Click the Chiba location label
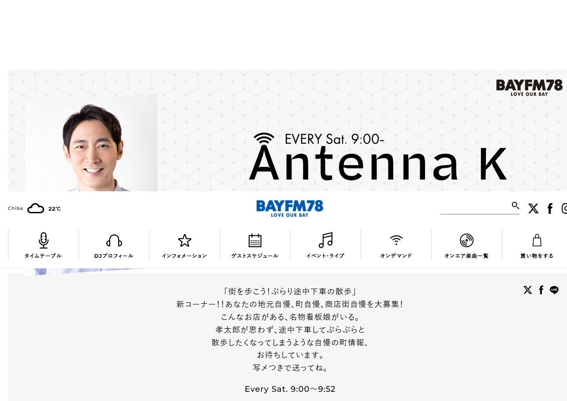The image size is (567, 401). 15,208
